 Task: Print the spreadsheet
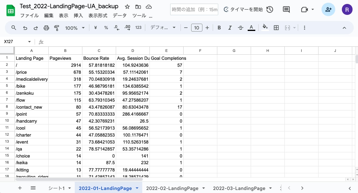(46, 28)
